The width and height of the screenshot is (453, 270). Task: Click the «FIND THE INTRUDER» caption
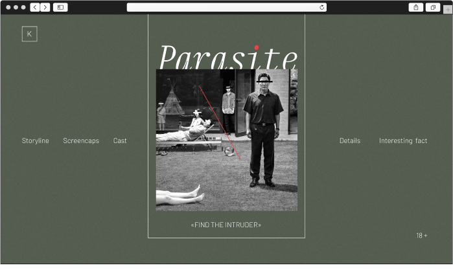226,225
